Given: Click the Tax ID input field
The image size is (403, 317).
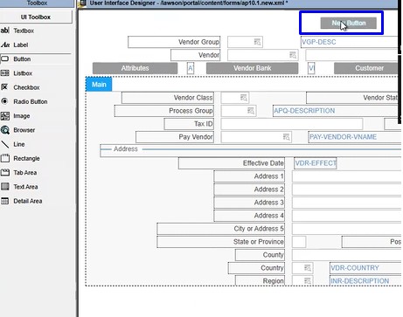Looking at the screenshot, I should 292,124.
